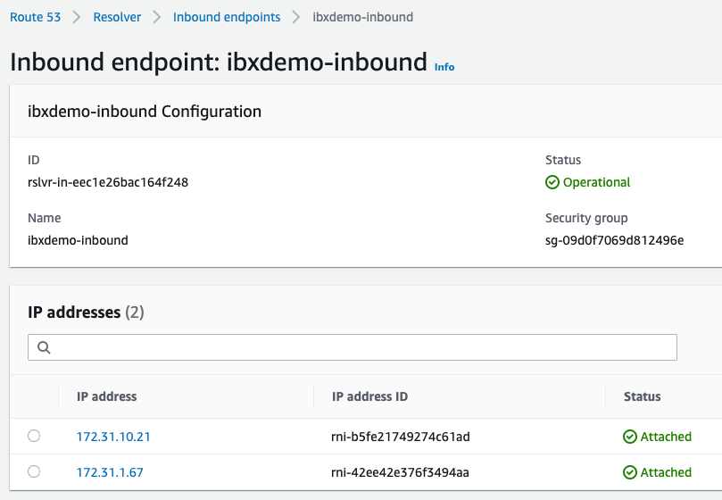Screen dimensions: 722x500
Task: Sort by the Status column header
Action: (642, 396)
